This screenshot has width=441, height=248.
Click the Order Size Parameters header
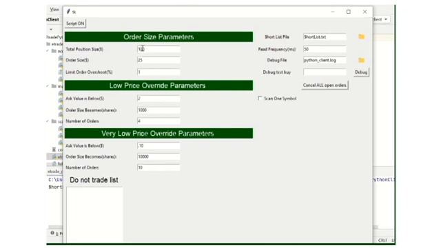click(158, 37)
